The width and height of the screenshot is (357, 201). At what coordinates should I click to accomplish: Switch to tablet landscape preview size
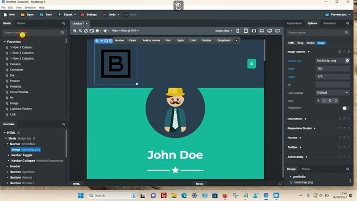pyautogui.click(x=254, y=31)
